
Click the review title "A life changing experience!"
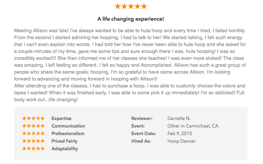pos(131,19)
